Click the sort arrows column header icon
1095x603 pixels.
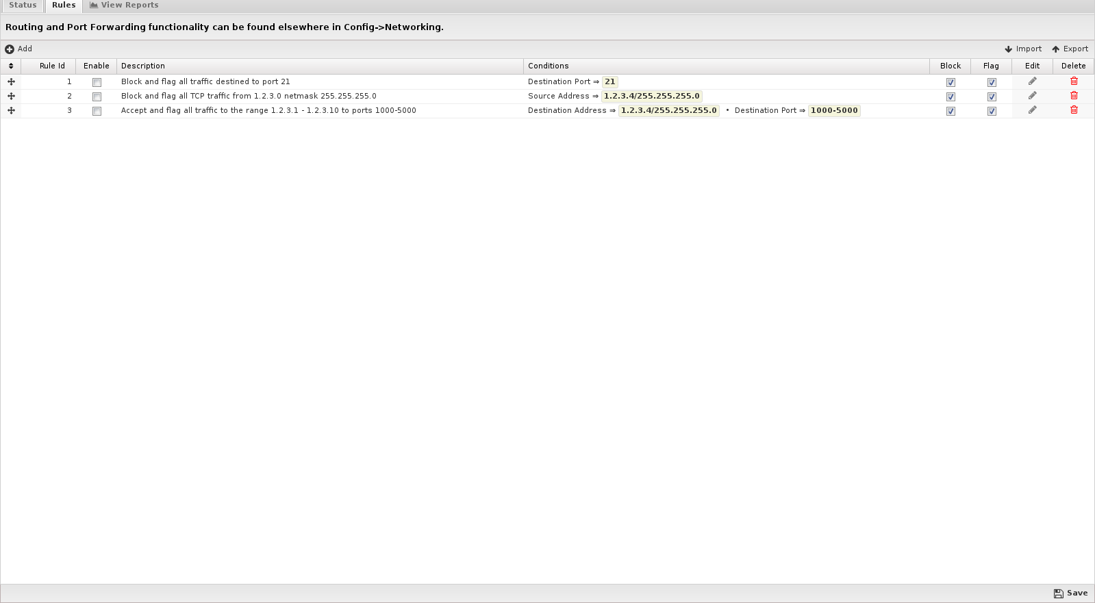click(11, 66)
